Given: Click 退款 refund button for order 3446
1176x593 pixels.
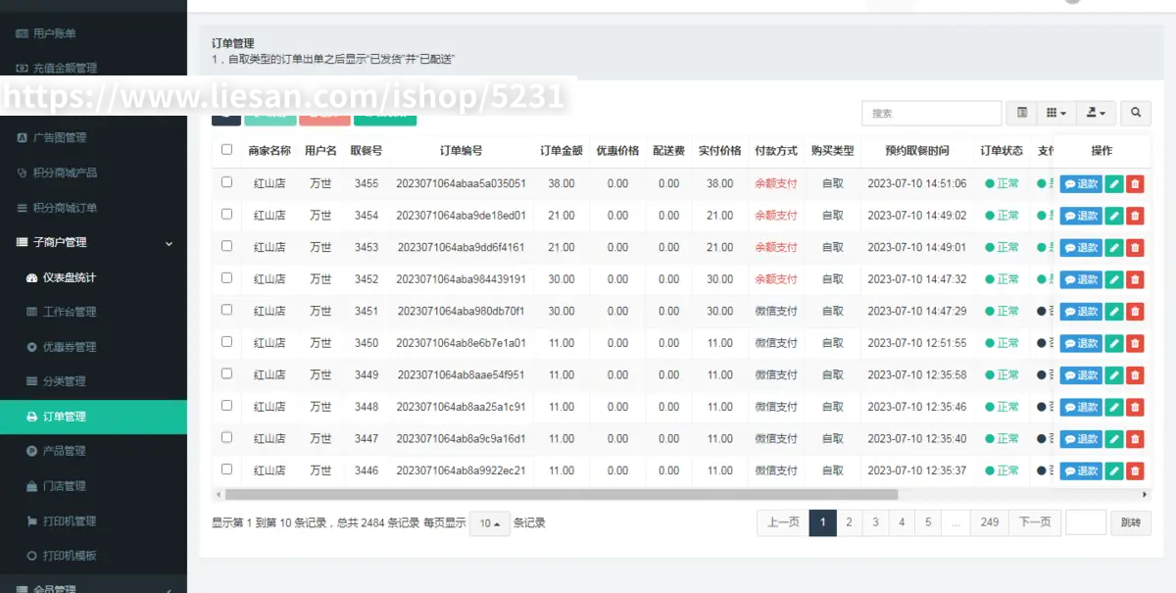Looking at the screenshot, I should [1081, 470].
